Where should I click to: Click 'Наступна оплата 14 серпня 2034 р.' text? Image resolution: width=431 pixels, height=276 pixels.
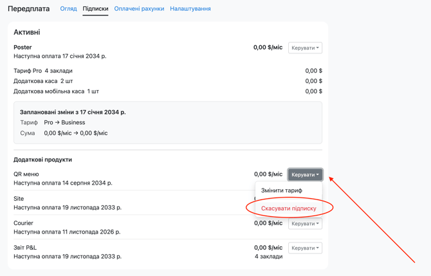(x=63, y=183)
